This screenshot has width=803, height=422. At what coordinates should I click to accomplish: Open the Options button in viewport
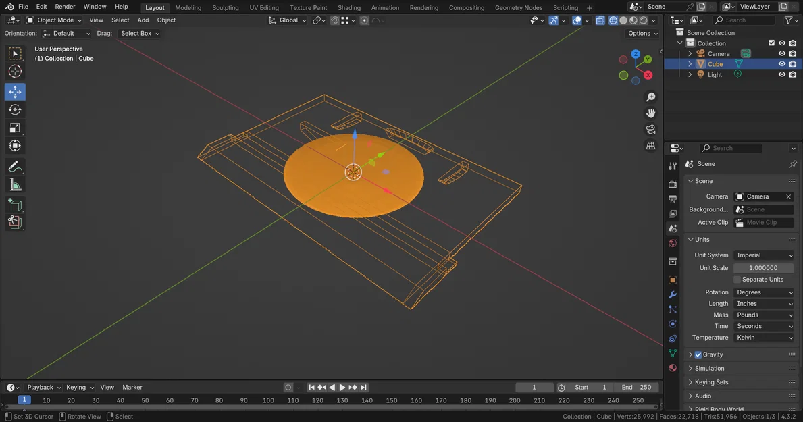click(643, 33)
